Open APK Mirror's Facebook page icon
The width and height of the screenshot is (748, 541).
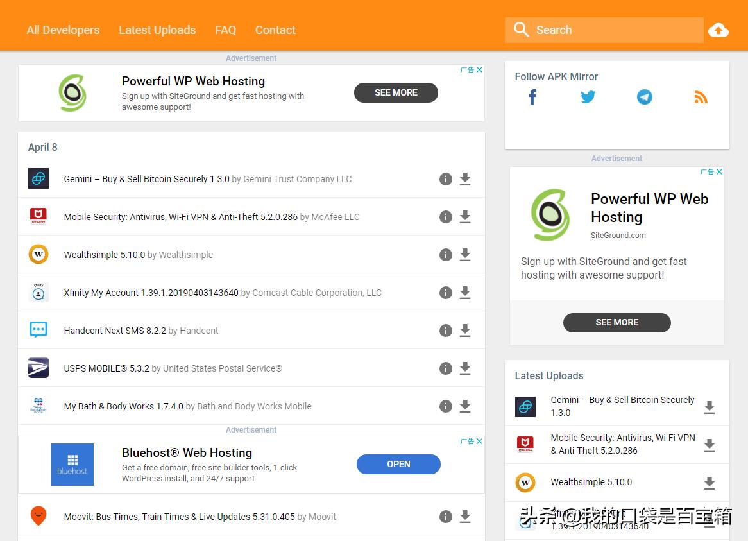pos(532,97)
